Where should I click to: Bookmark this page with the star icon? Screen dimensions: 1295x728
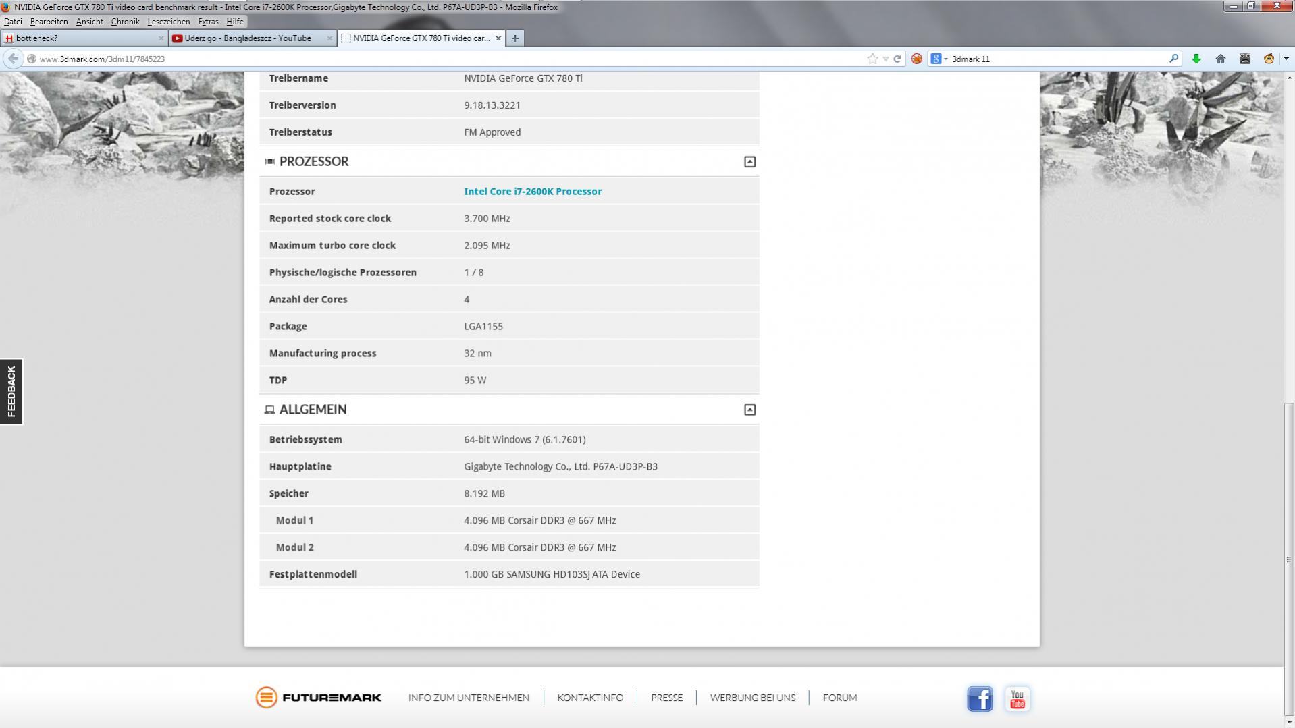pos(872,59)
